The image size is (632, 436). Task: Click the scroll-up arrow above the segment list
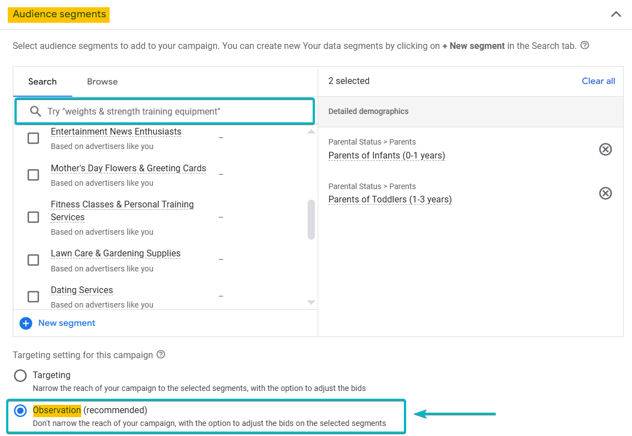(x=311, y=131)
